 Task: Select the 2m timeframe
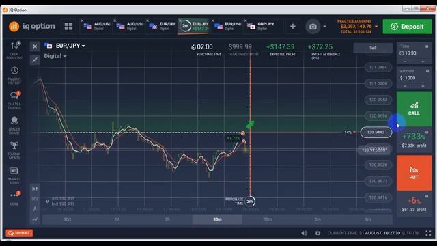(367, 219)
